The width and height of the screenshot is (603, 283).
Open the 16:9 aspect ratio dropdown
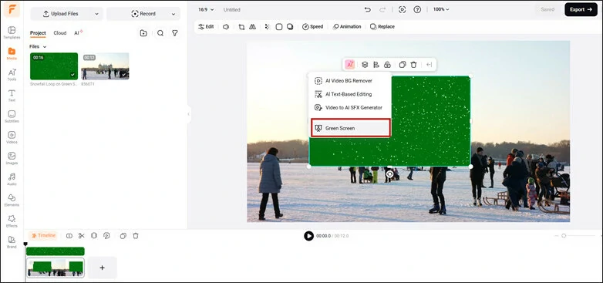tap(206, 9)
